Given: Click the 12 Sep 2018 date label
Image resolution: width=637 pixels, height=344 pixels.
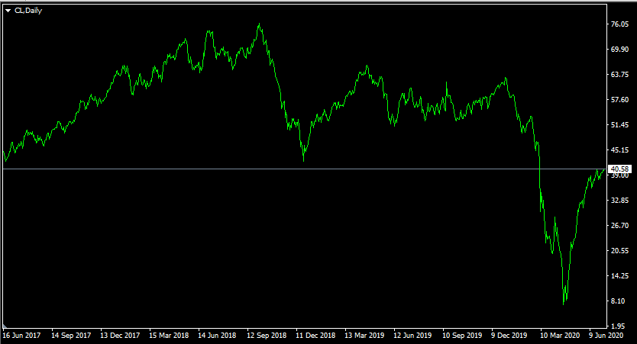Looking at the screenshot, I should [267, 336].
